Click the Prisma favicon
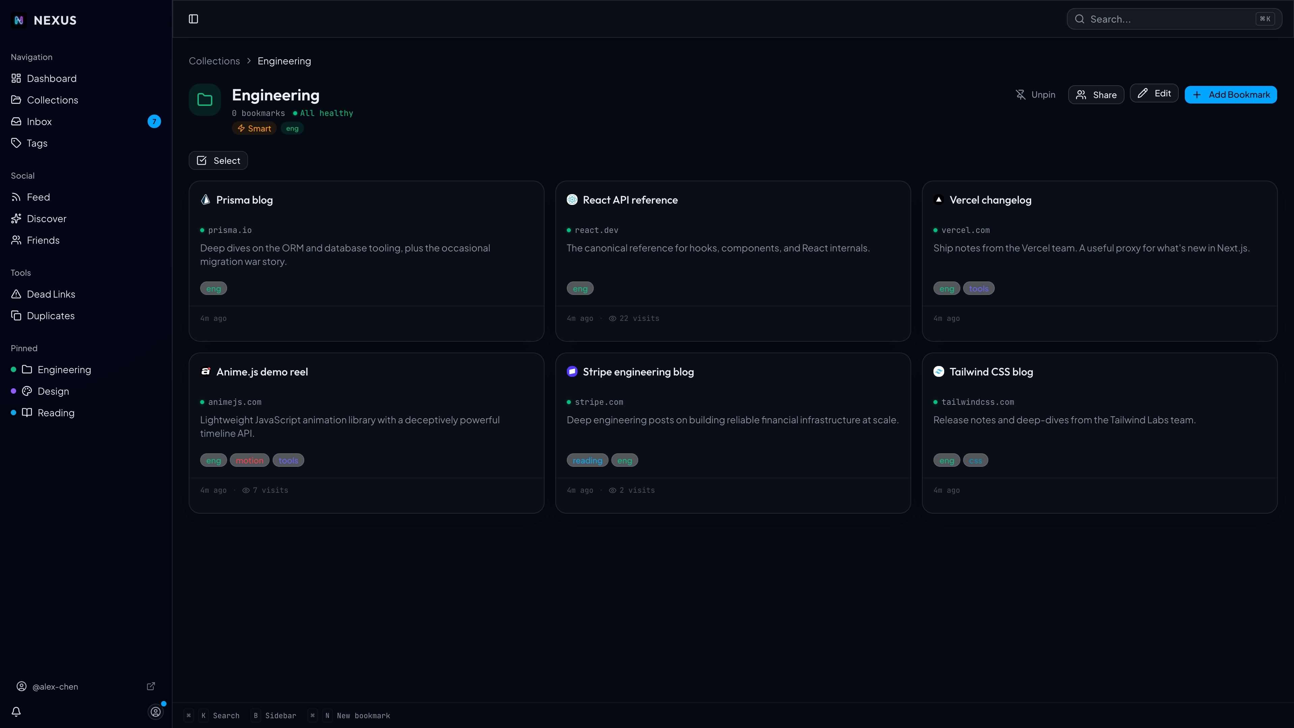The image size is (1294, 728). tap(206, 200)
